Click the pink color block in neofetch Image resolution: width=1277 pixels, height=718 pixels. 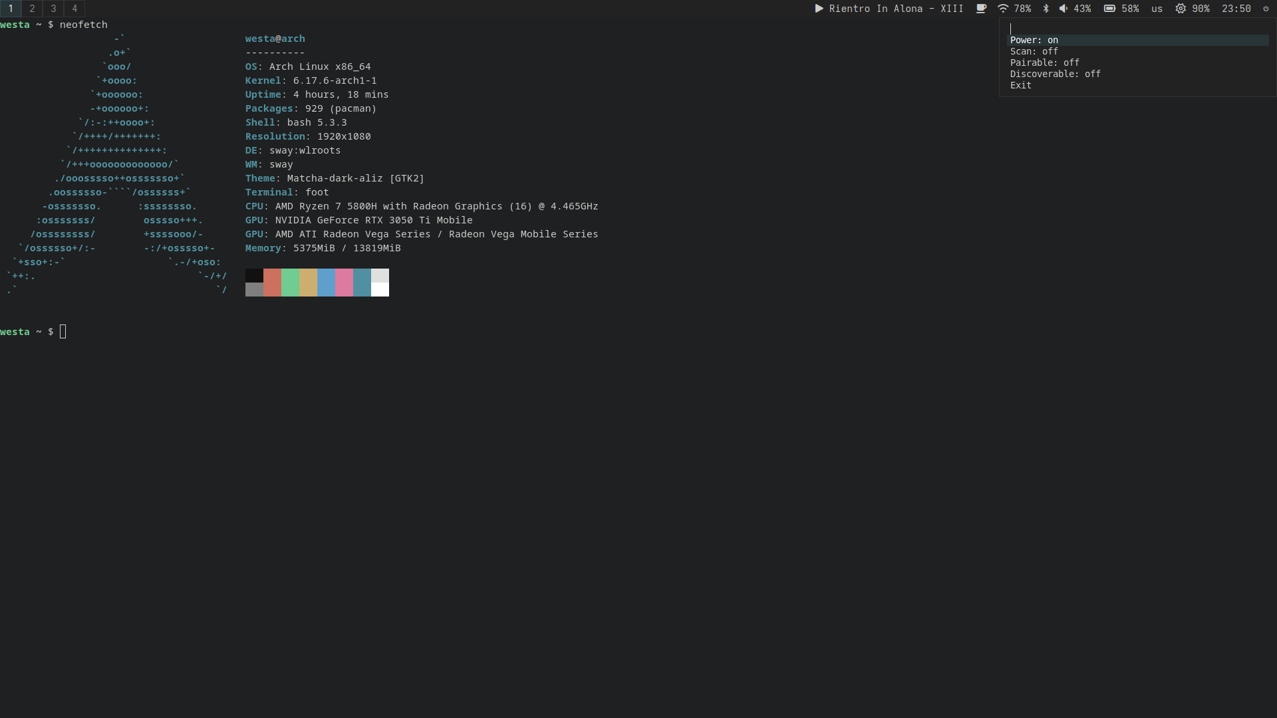click(x=344, y=283)
